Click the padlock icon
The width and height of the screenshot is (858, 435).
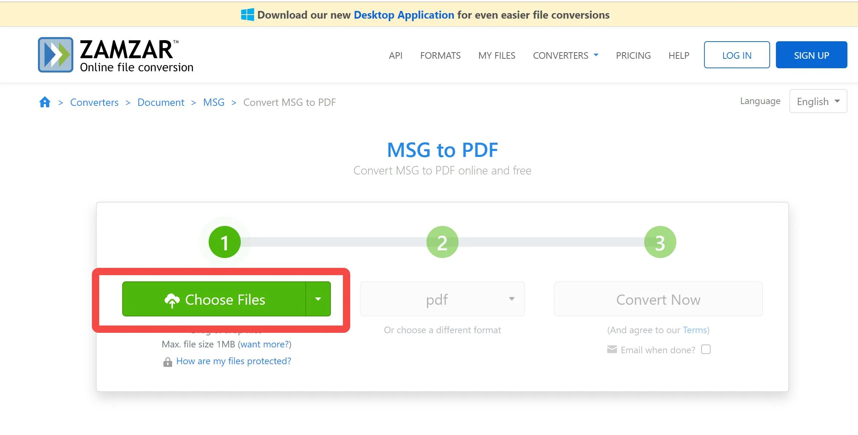167,362
